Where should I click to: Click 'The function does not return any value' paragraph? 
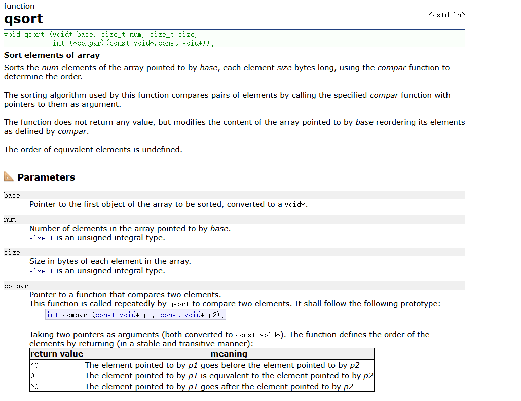pyautogui.click(x=234, y=127)
